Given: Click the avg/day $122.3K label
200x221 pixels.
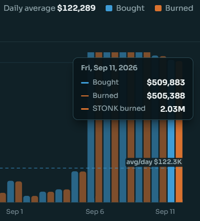Looking at the screenshot, I should pos(154,162).
